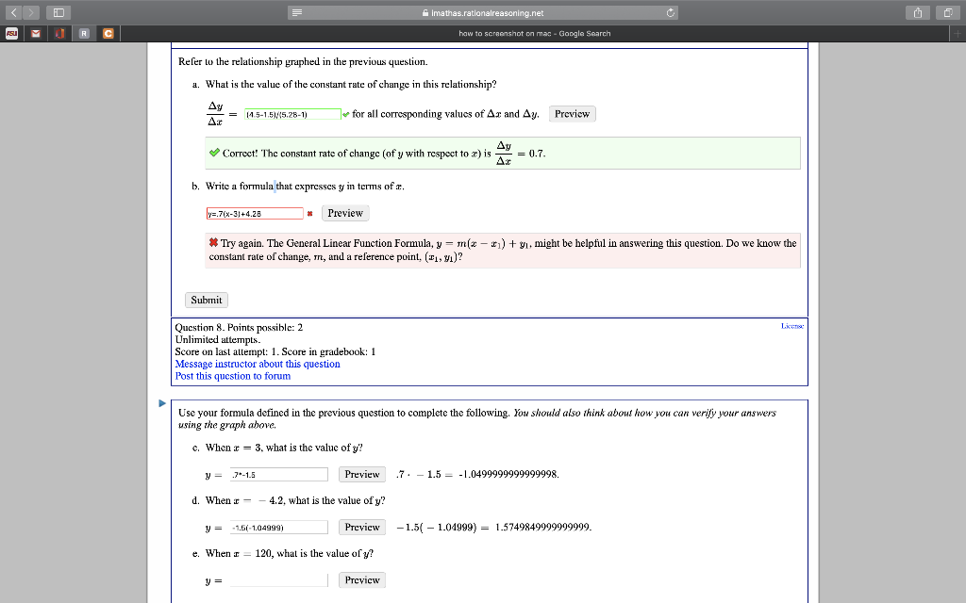Click the red X beside the formula answer
This screenshot has height=603, width=966.
point(308,213)
